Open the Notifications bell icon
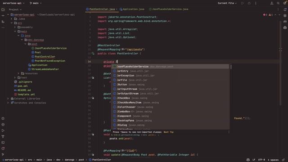This screenshot has width=288, height=162. pos(285,9)
